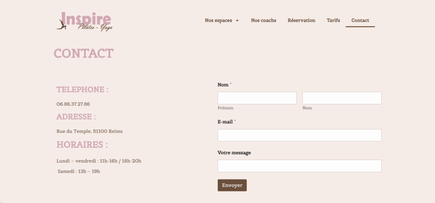
Task: Focus the Prénom input field
Action: [x=257, y=98]
